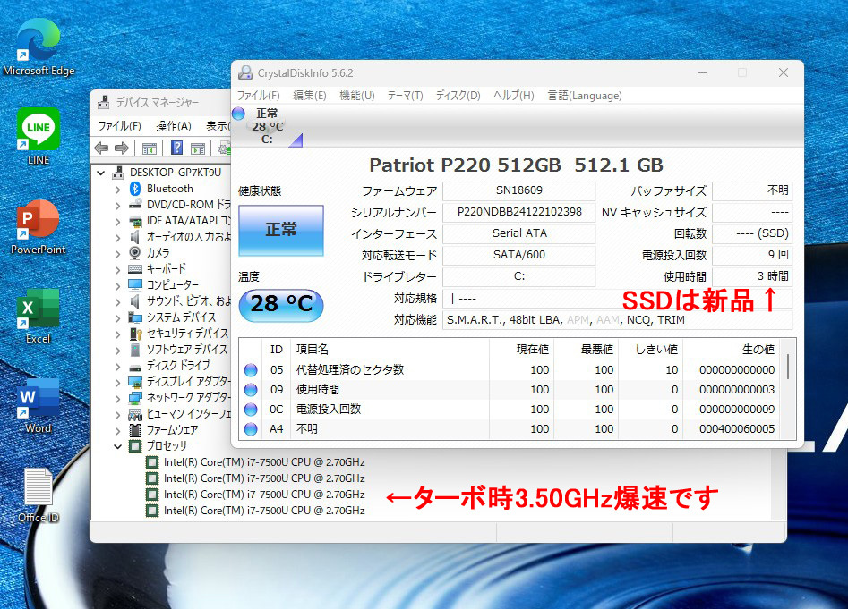Expand the ディスク ドライブ category

coord(118,366)
